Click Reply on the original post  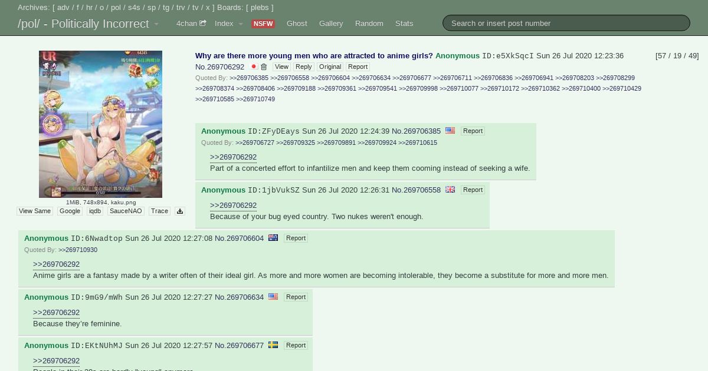tap(304, 67)
